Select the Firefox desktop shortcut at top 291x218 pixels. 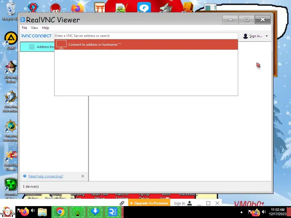tap(78, 7)
